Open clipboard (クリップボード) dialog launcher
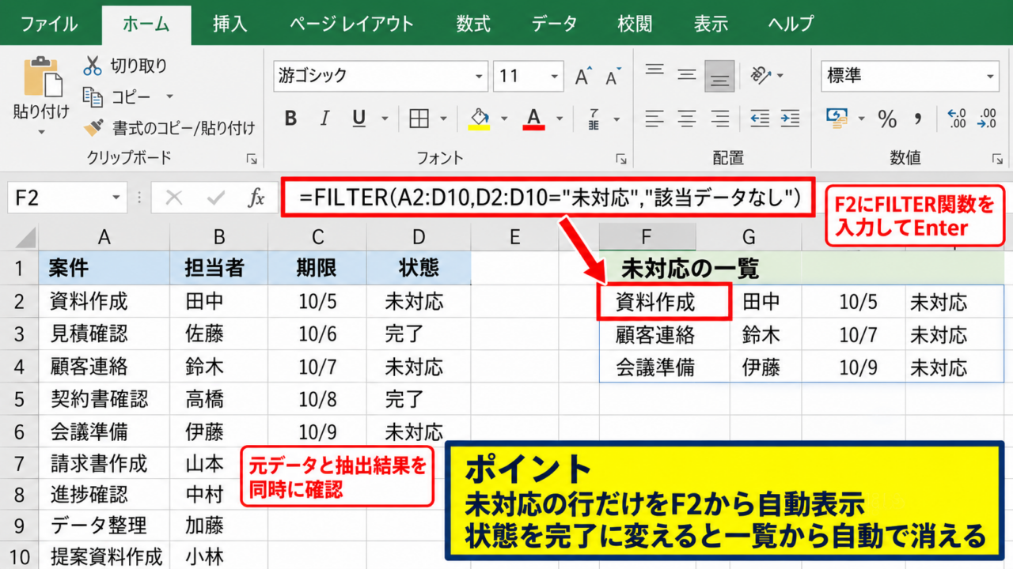 [x=252, y=160]
